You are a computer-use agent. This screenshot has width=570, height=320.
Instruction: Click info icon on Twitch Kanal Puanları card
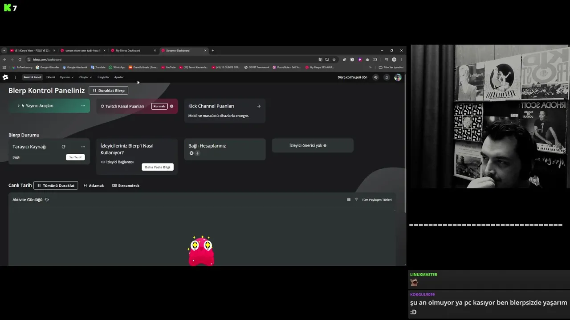[171, 106]
